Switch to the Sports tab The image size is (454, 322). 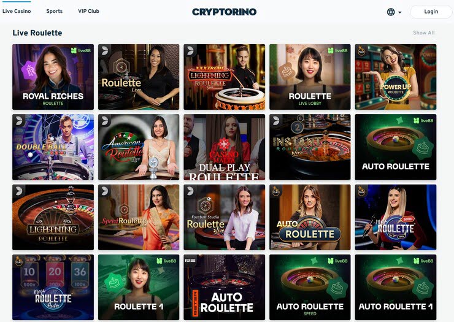(55, 11)
